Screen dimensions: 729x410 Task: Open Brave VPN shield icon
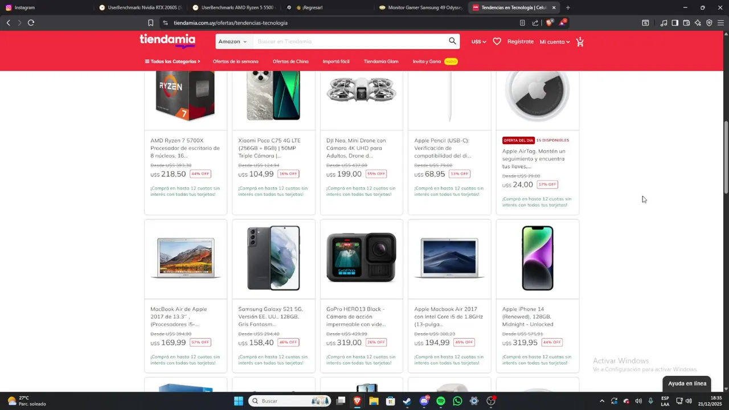[x=709, y=23]
